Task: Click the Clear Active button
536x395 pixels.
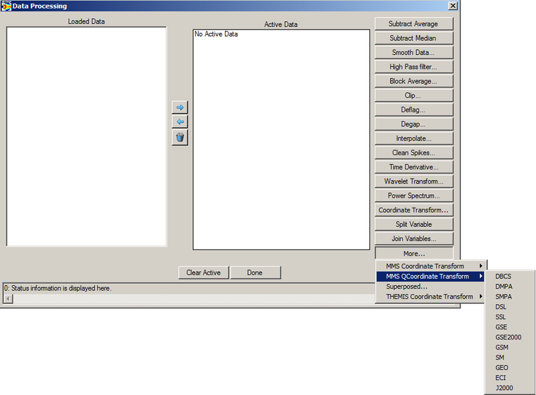Action: (204, 272)
